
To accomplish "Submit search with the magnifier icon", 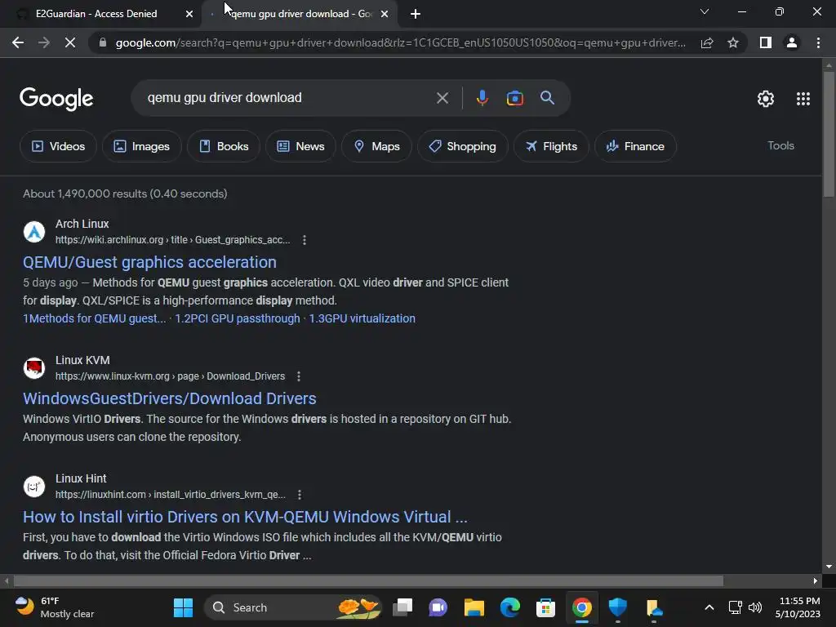I will point(547,98).
